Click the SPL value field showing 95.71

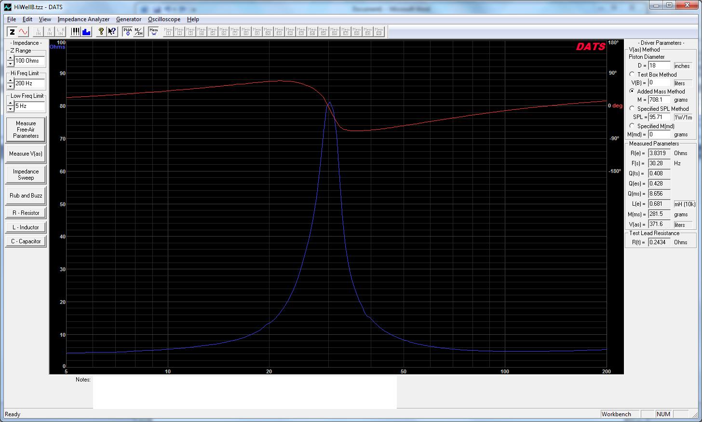[659, 117]
